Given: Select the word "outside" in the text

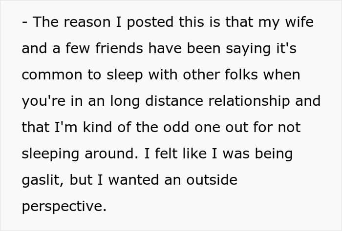Looking at the screenshot, I should pyautogui.click(x=212, y=180).
